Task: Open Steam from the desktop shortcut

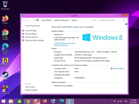Action: [x=5, y=76]
